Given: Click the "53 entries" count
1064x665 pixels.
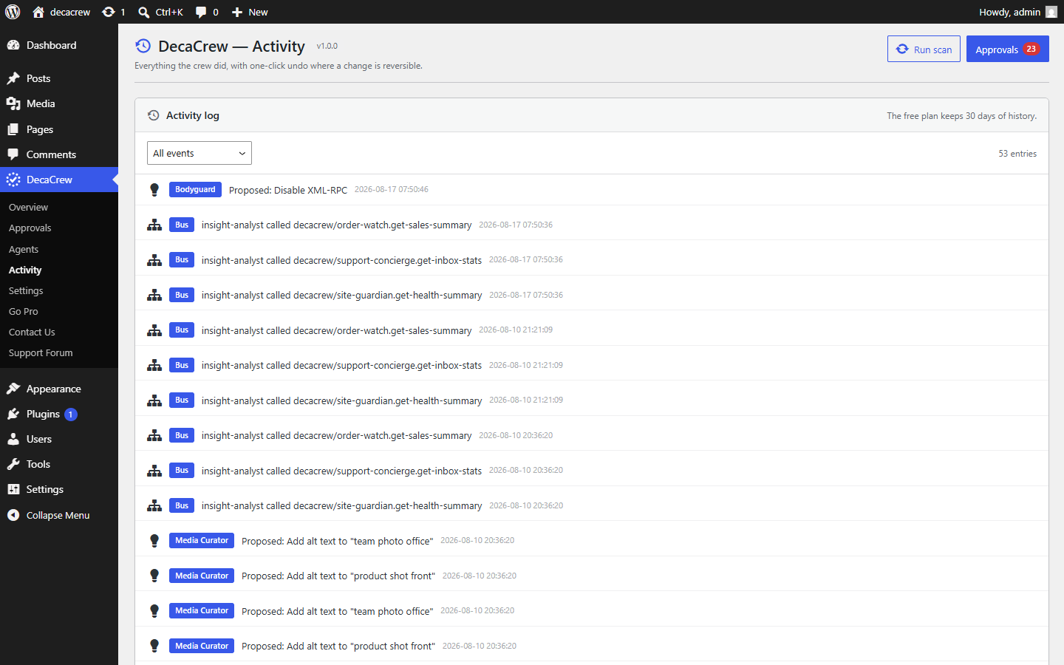Looking at the screenshot, I should point(1017,154).
